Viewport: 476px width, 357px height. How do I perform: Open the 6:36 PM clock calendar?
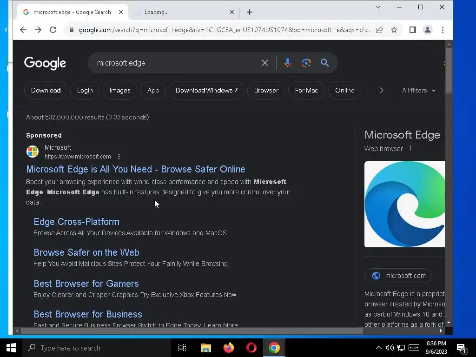[x=436, y=348]
